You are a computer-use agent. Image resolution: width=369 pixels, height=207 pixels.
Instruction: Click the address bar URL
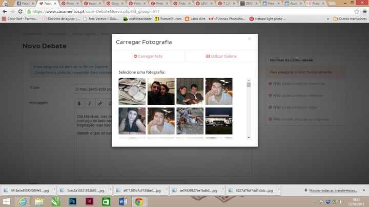[x=96, y=11]
